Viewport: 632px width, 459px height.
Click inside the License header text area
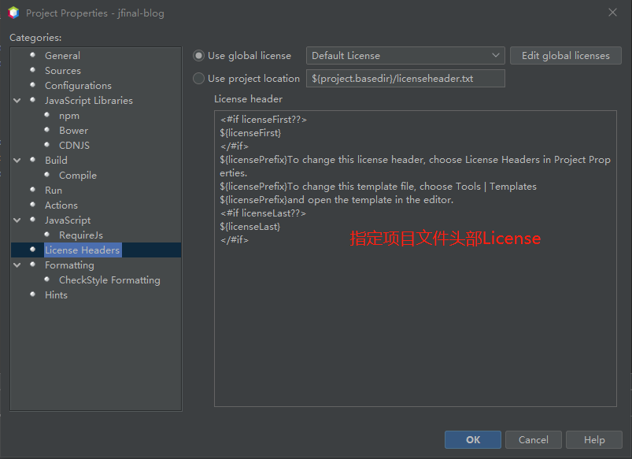[415, 315]
